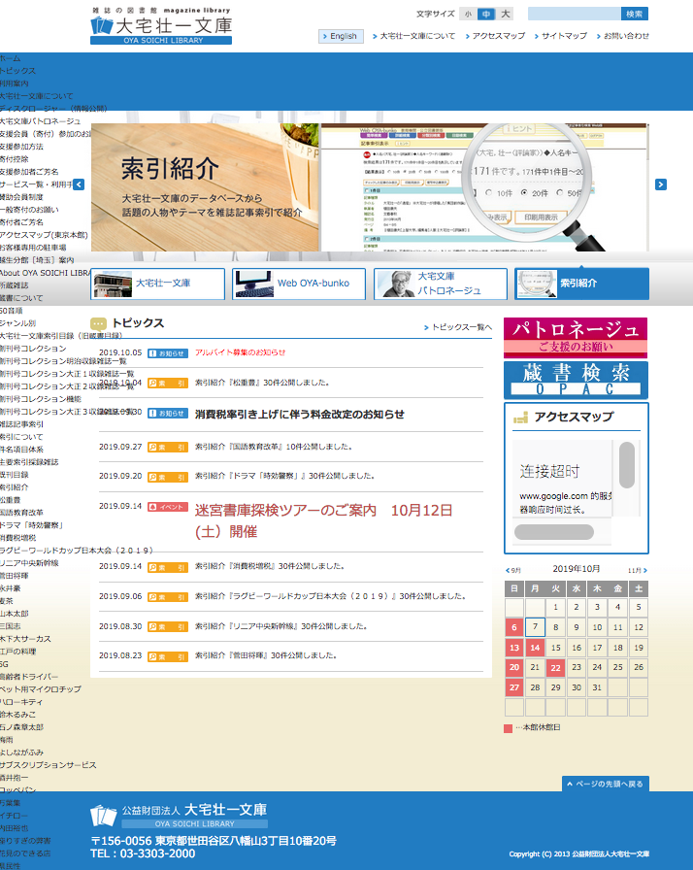Open 索引紹介『ラグビーワールドカップ日本大会』topic
Screen dimensions: 693x870
330,596
